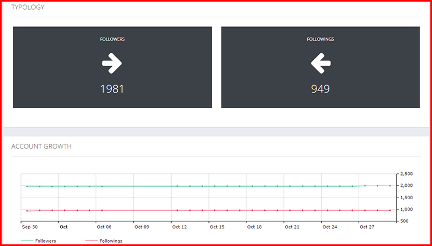Toggle the Followings series in chart legend
This screenshot has width=432, height=246.
pos(104,241)
